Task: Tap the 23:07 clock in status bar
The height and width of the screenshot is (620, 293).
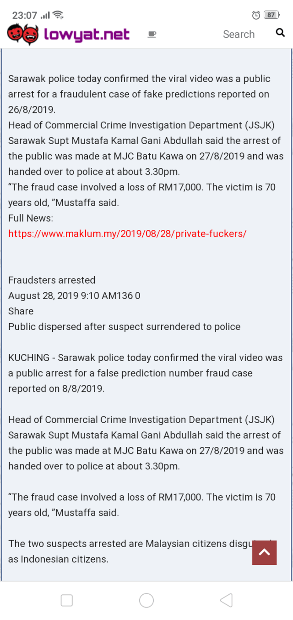Action: [x=24, y=15]
